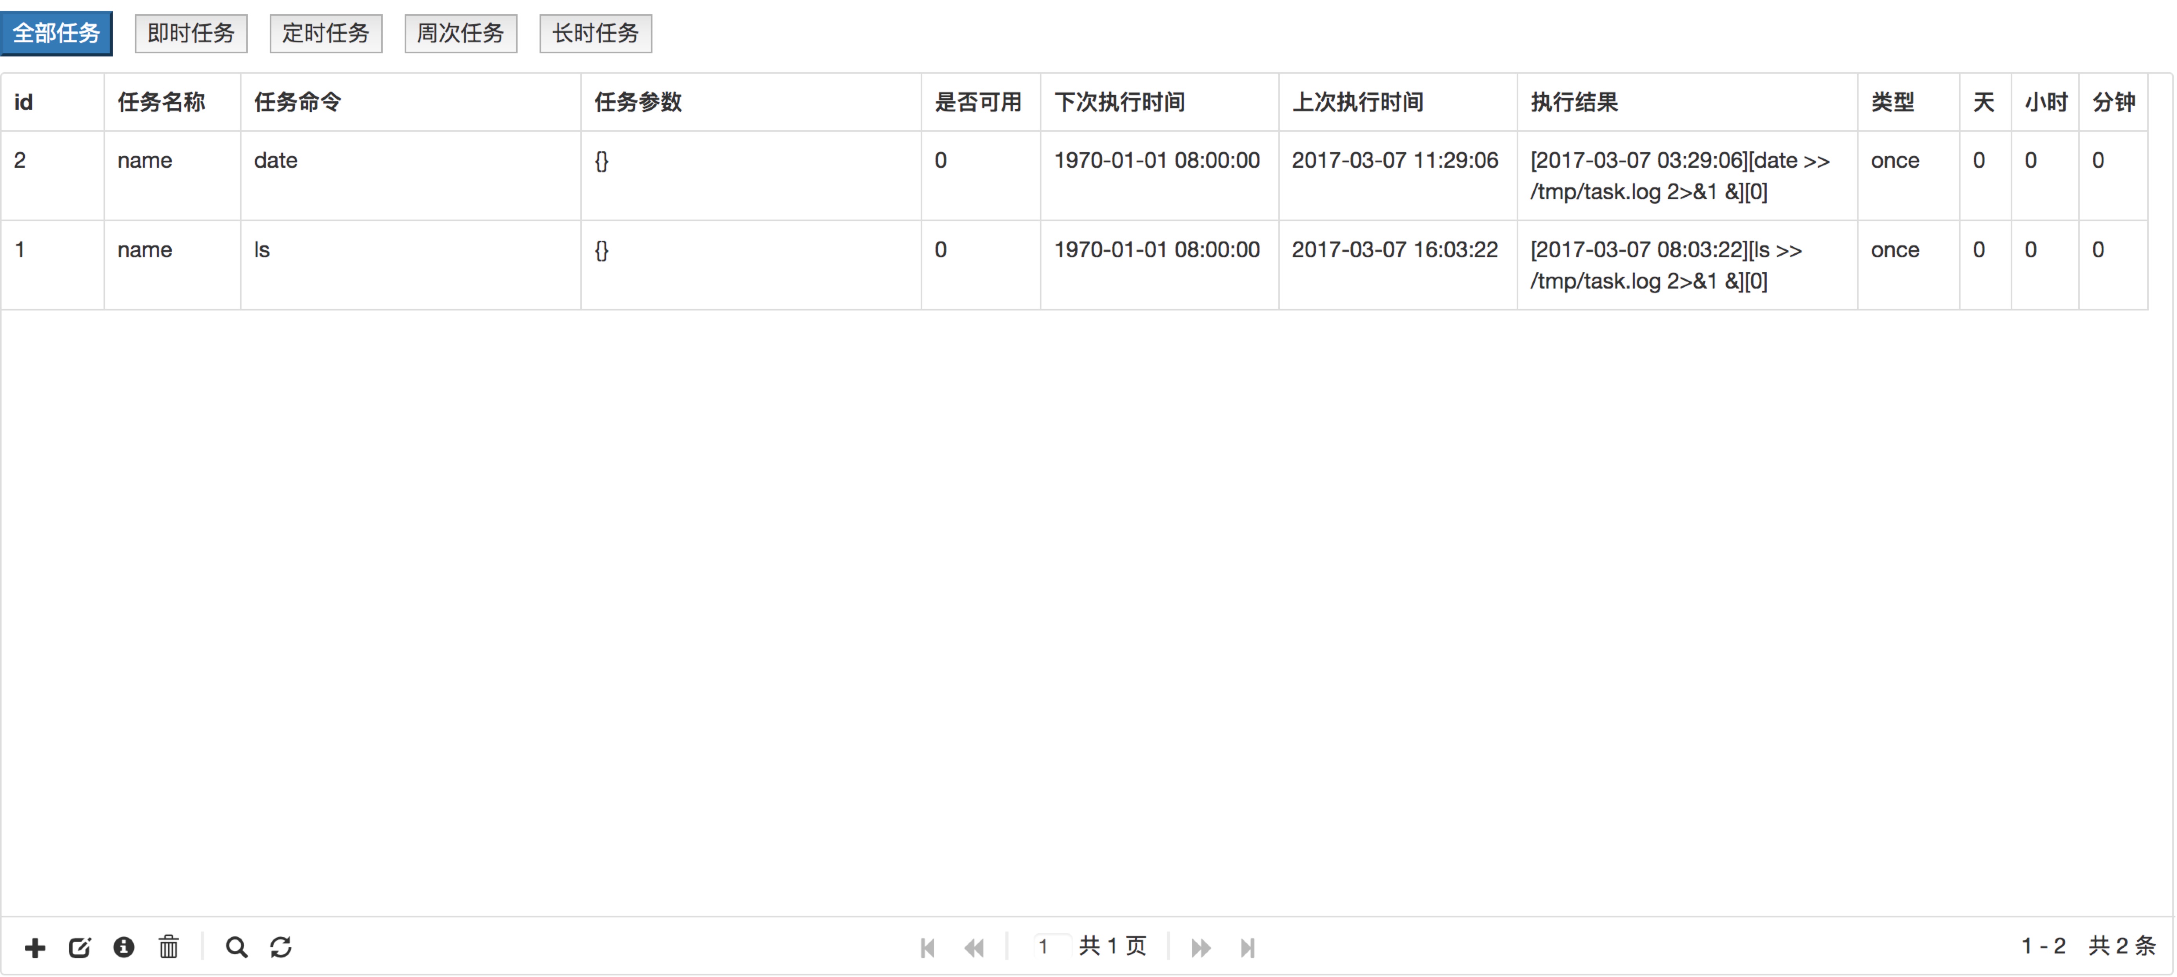
Task: Go to next page pager icon
Action: click(1201, 948)
